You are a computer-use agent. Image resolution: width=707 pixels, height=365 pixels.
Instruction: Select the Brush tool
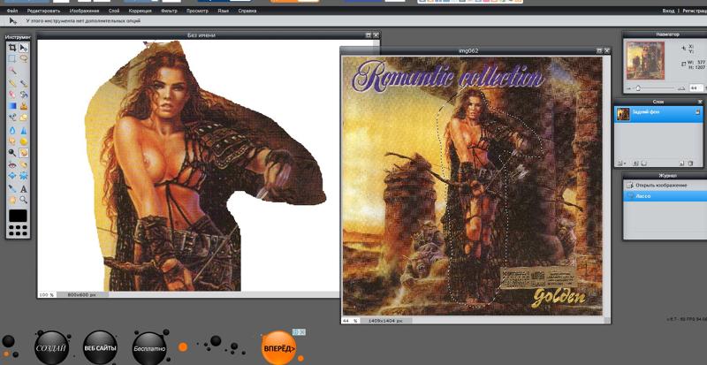24,82
